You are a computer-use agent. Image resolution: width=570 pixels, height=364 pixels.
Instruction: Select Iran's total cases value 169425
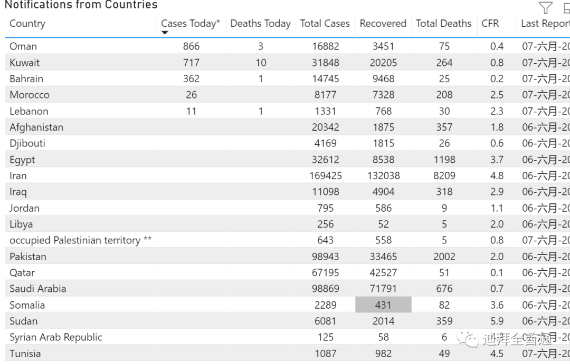pos(325,176)
